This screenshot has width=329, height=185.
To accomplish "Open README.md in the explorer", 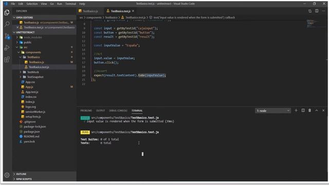I will click(x=44, y=136).
